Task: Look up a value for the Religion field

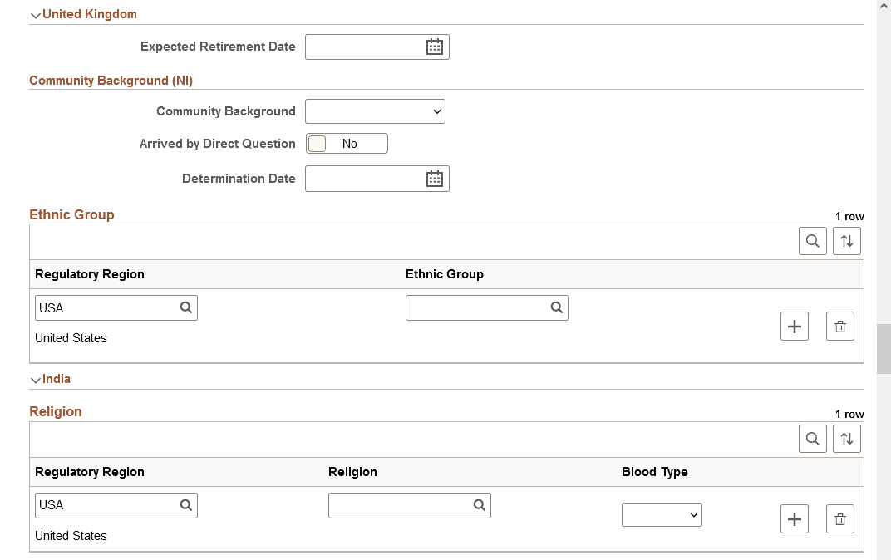Action: [479, 505]
